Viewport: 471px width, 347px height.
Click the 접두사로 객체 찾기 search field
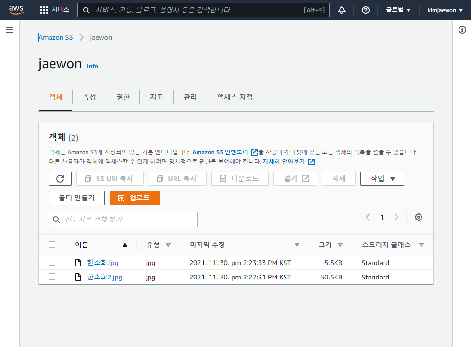click(x=123, y=219)
